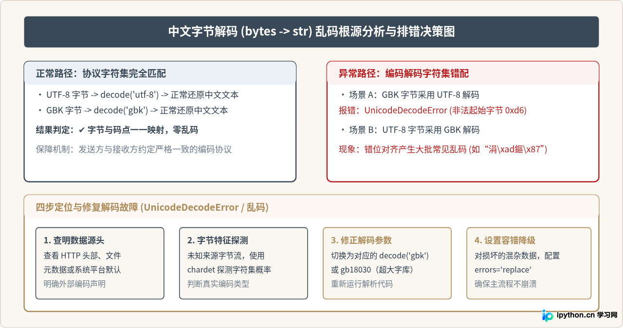Click the title "中文字节解码 (bytes -> str) 乱码根源分析与排错决策图"
This screenshot has width=623, height=328.
click(x=311, y=32)
